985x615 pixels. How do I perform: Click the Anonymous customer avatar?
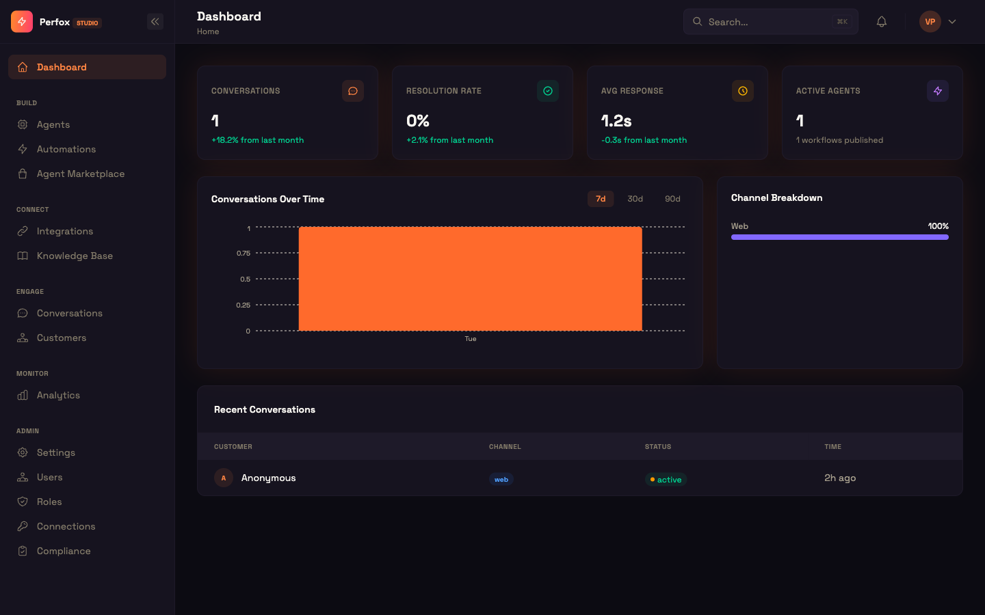[x=224, y=478]
